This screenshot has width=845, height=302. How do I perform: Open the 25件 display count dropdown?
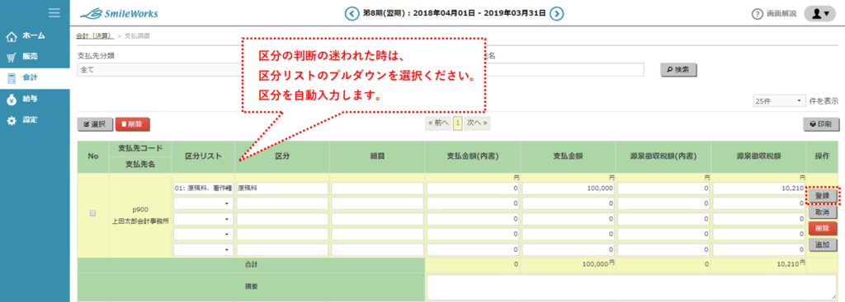point(779,101)
